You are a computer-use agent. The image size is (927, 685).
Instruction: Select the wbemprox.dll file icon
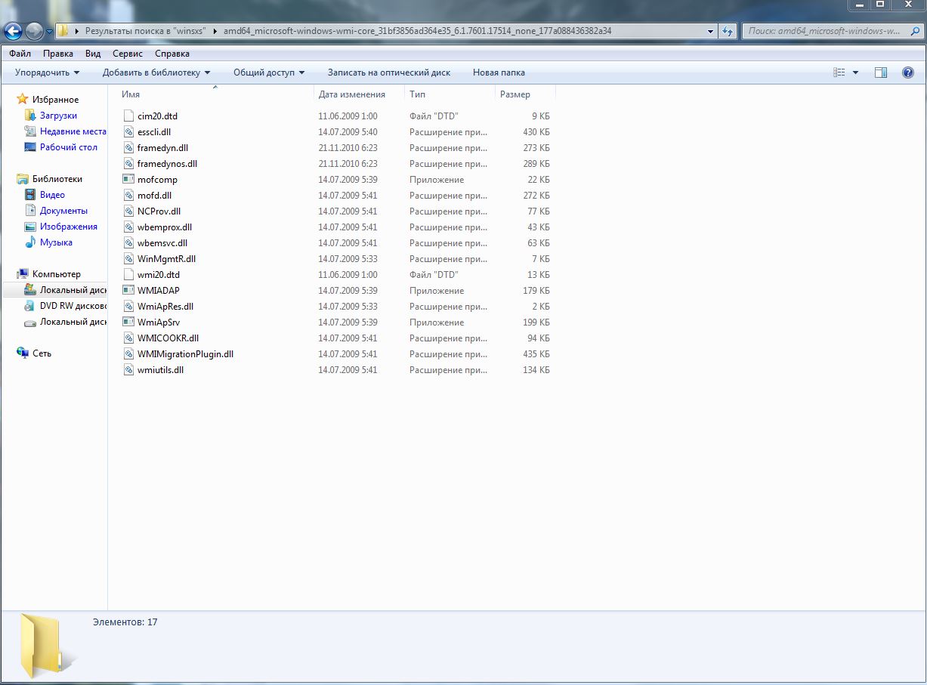(x=128, y=227)
